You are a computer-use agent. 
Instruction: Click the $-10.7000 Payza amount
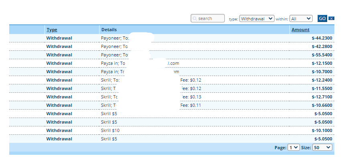[x=322, y=72]
